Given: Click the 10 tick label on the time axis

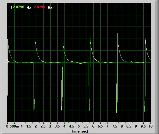Looking at the screenshot, I should pyautogui.click(x=150, y=126).
